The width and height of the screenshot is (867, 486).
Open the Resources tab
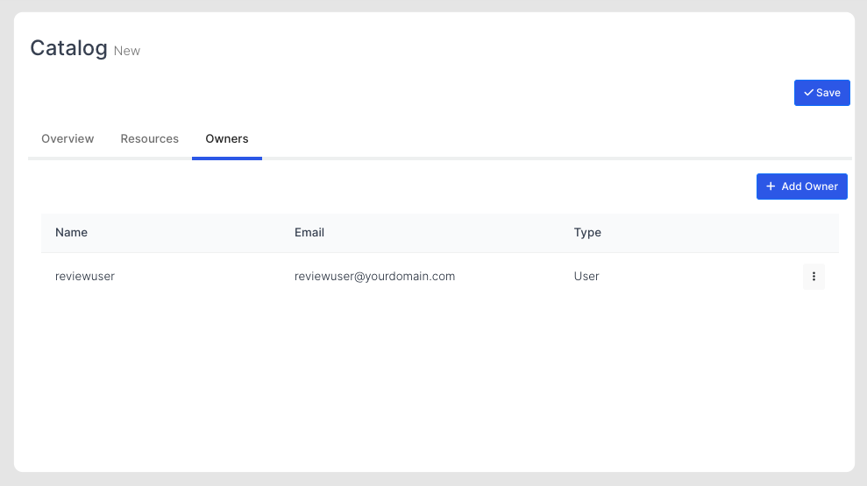pyautogui.click(x=150, y=138)
